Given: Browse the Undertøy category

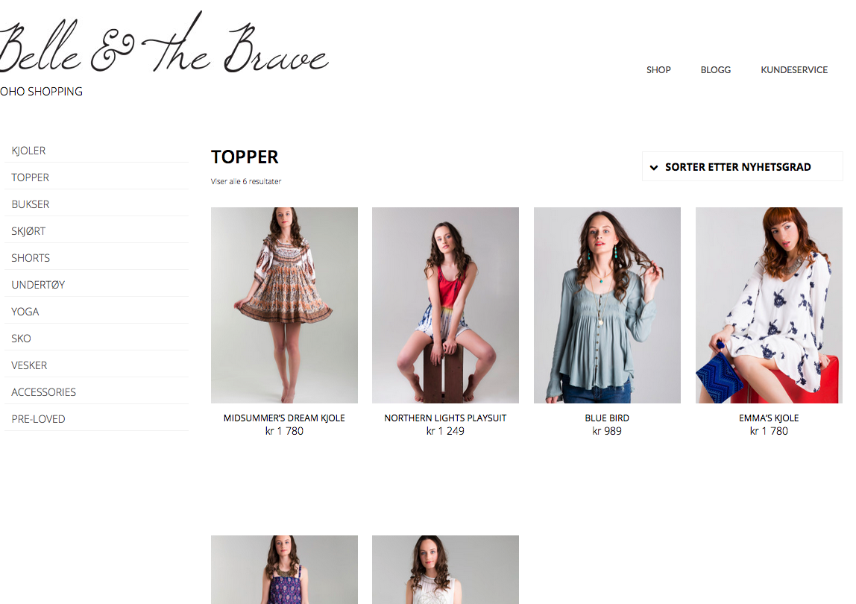Looking at the screenshot, I should [38, 285].
